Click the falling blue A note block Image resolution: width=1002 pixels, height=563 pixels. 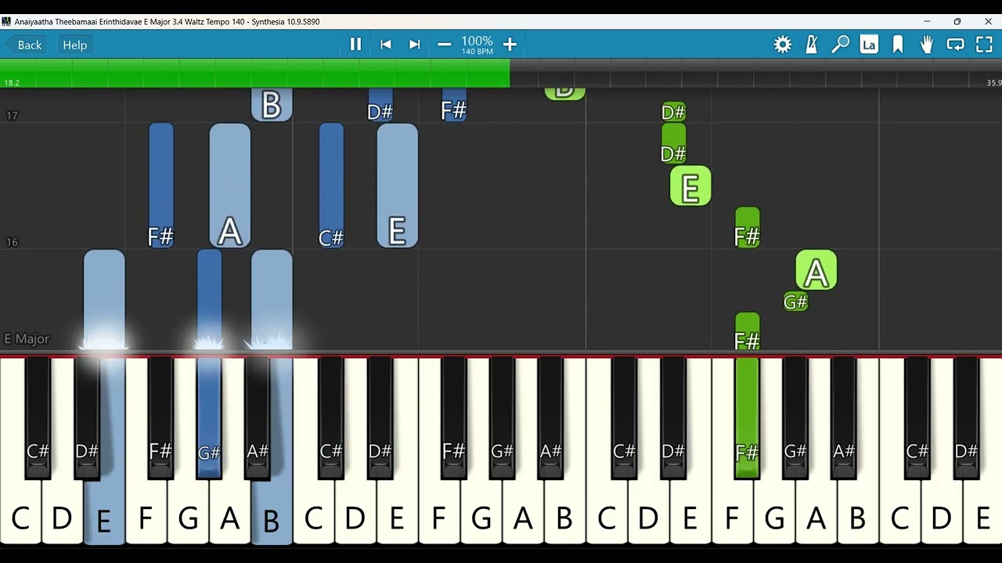click(x=229, y=185)
